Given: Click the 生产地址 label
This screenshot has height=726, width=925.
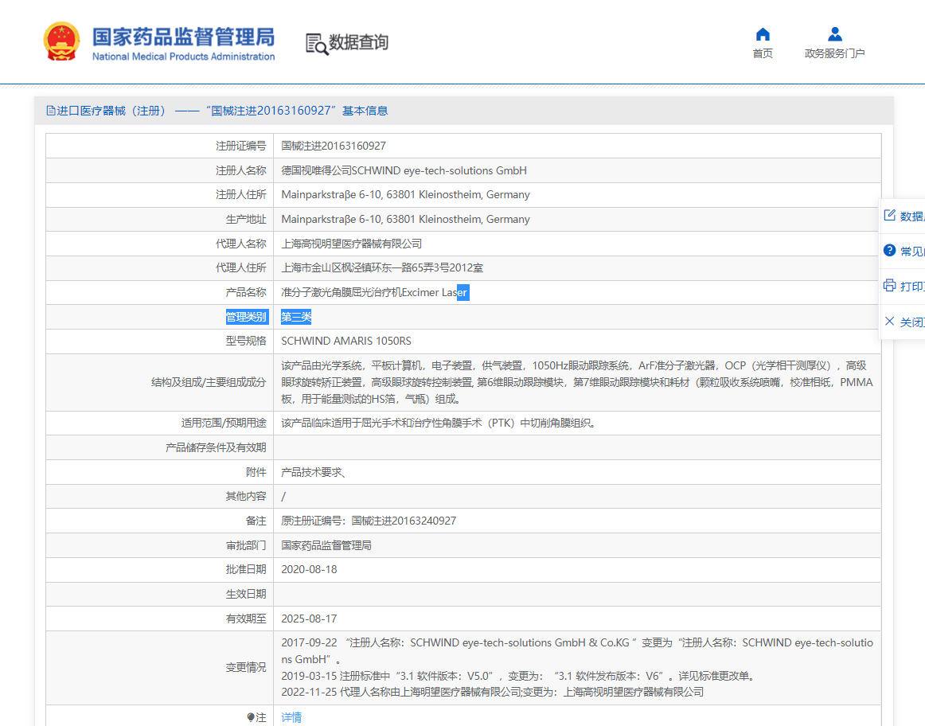Looking at the screenshot, I should (246, 220).
